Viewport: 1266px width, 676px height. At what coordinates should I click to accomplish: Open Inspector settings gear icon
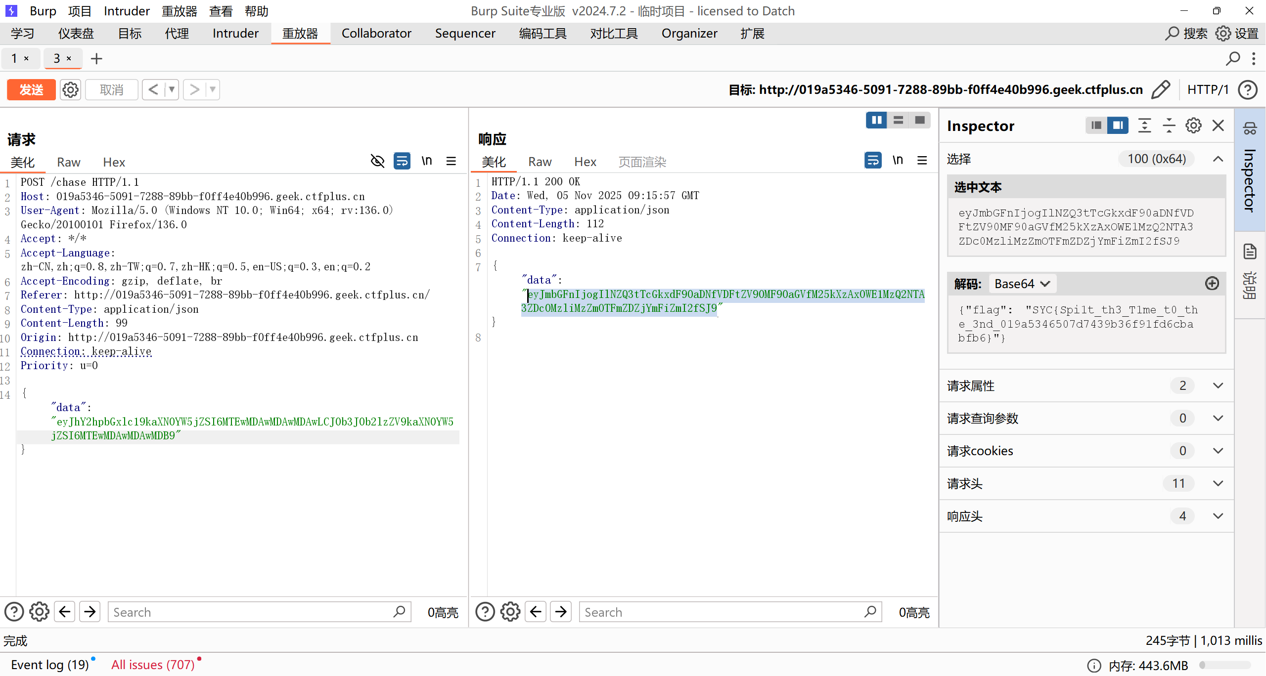point(1193,126)
